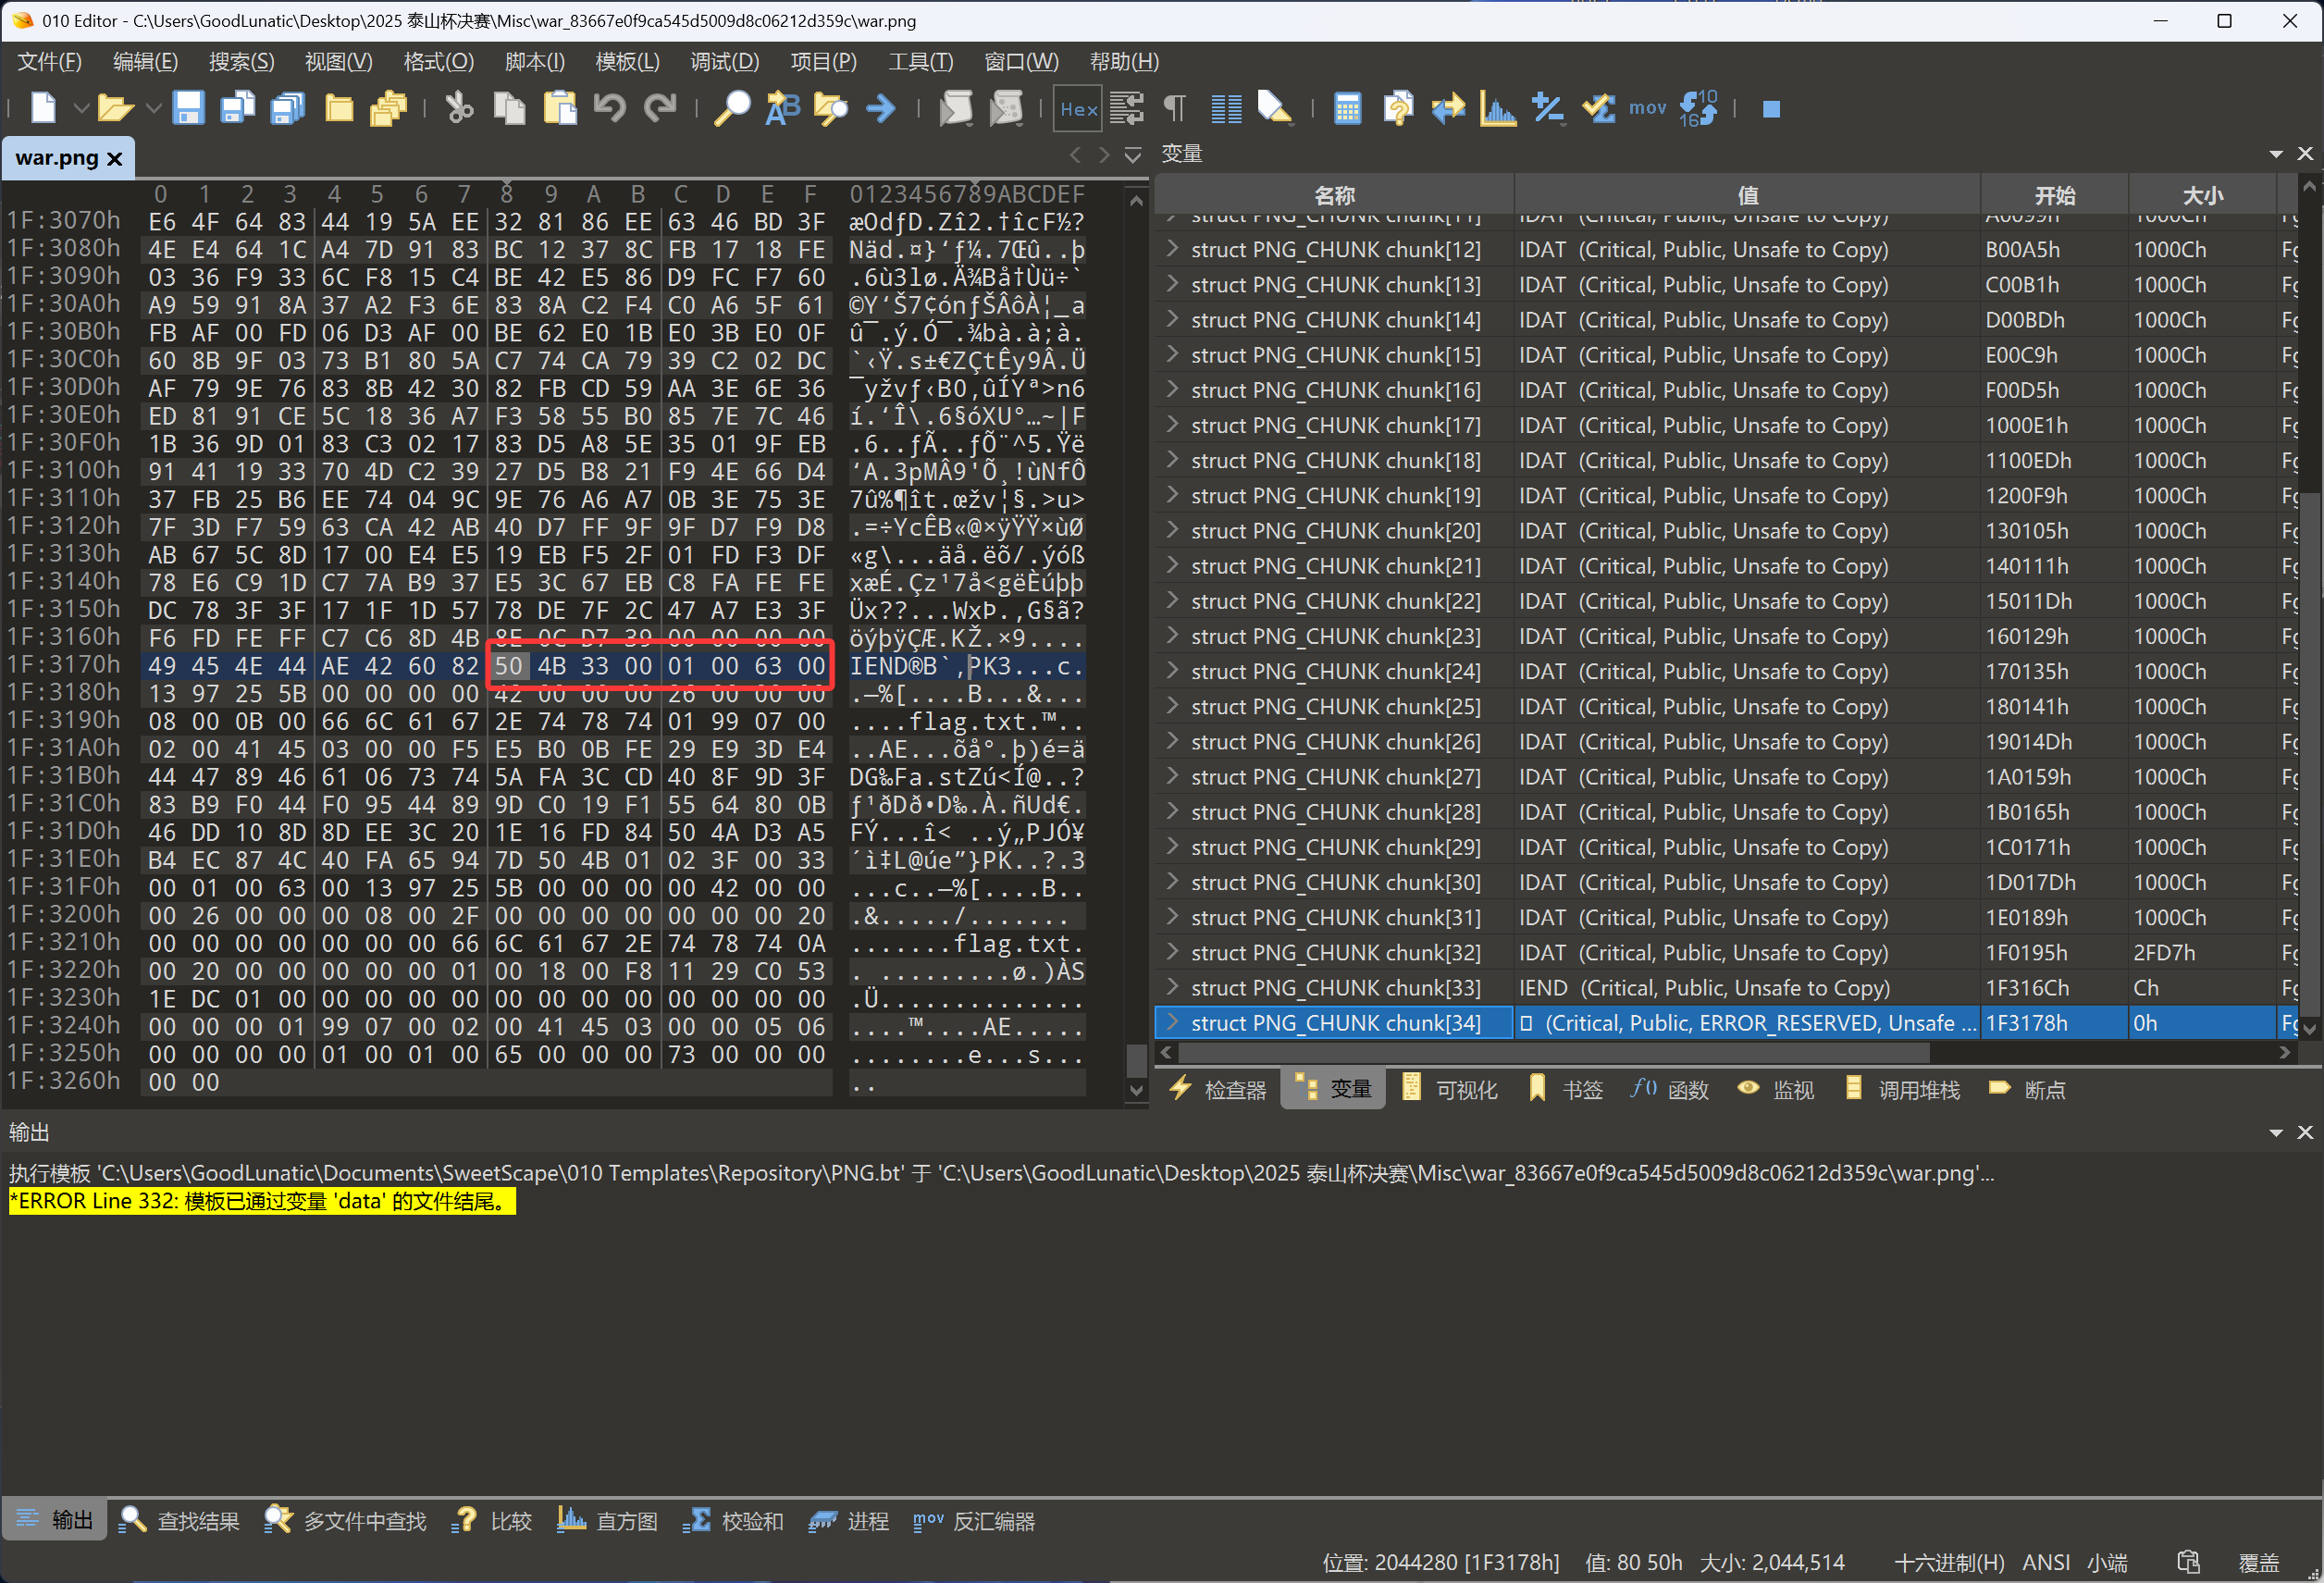Expand struct PNG_CHUNK chunk[20]

pyautogui.click(x=1172, y=530)
